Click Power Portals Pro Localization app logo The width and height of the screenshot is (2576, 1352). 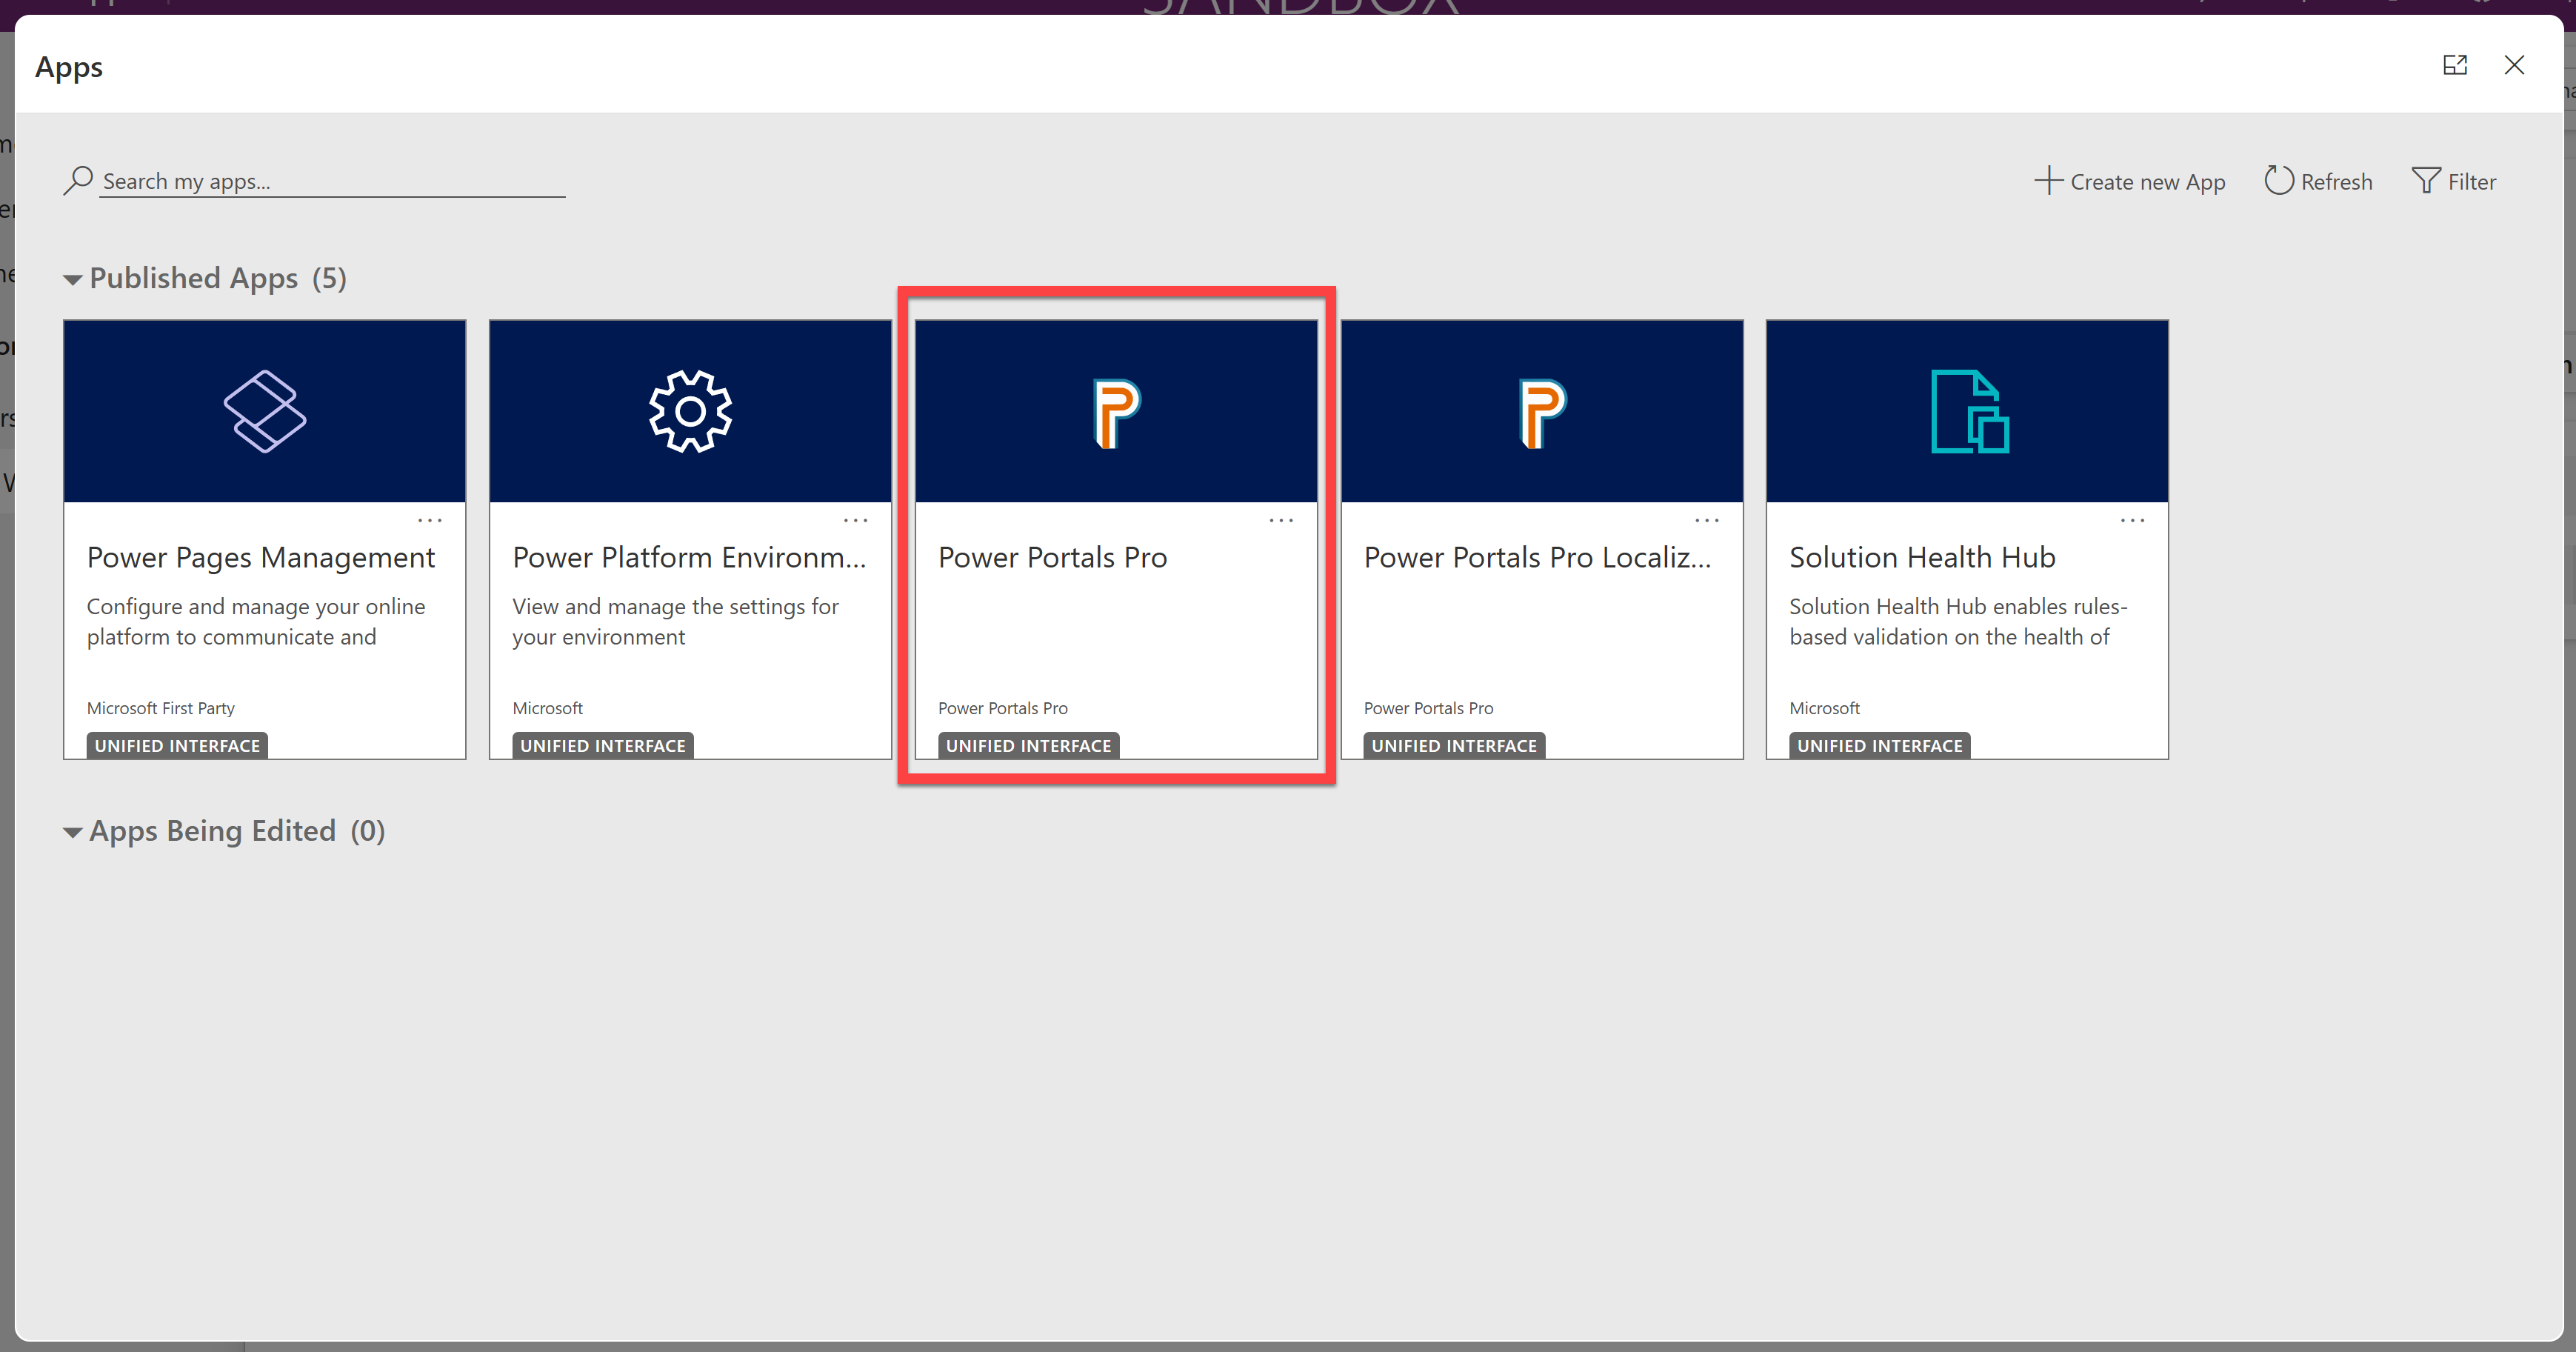pos(1542,413)
